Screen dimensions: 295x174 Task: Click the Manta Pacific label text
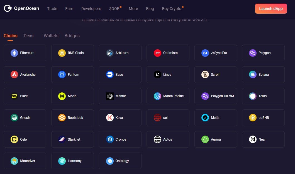click(174, 96)
